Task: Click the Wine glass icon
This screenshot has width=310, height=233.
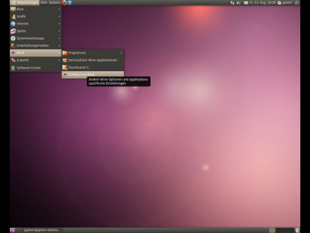Action: 13,53
